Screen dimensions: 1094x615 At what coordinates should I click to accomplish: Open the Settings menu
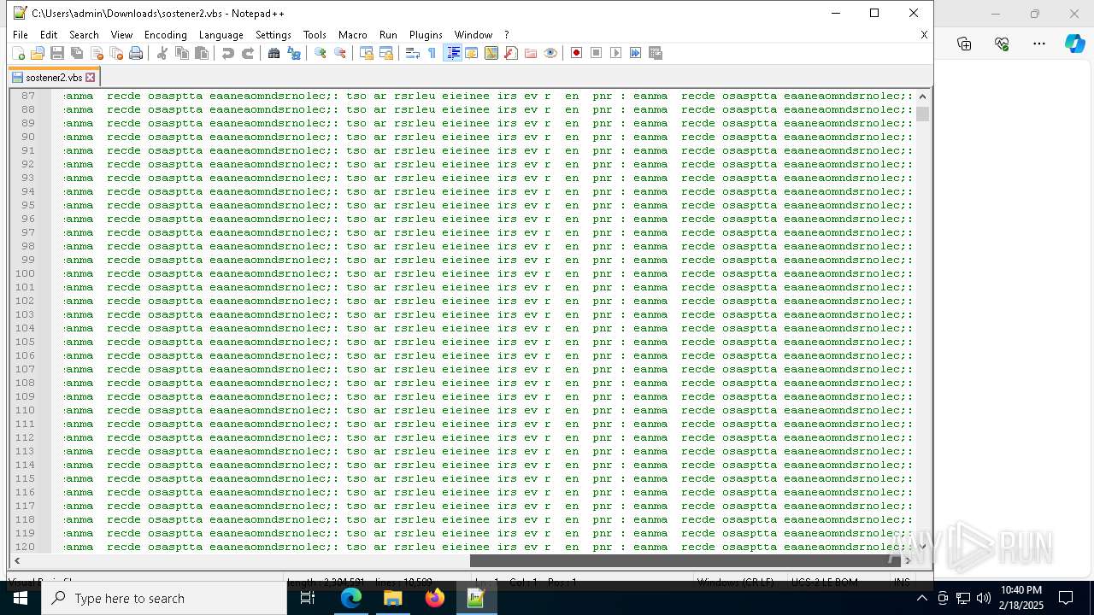273,35
